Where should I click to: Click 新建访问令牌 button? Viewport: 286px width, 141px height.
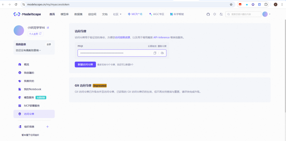click(x=85, y=65)
